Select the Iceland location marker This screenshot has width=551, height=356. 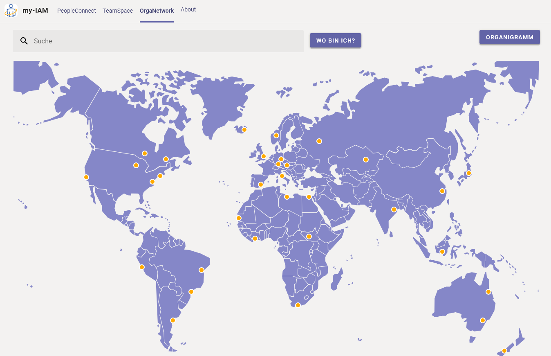pyautogui.click(x=244, y=130)
